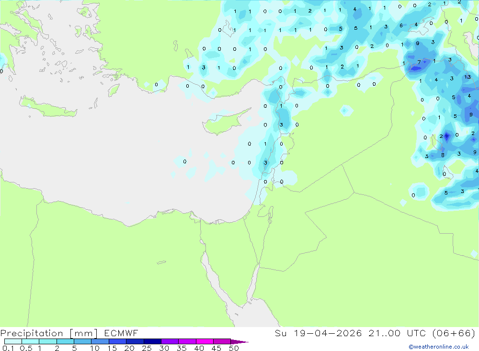Open the weatheronline.co.uk copyright link
The image size is (479, 351).
[439, 347]
